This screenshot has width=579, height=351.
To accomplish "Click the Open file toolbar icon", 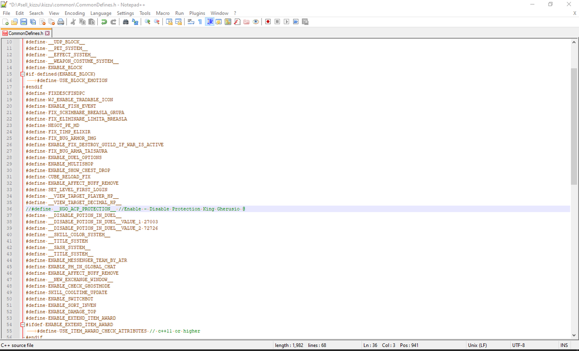I will coord(14,22).
